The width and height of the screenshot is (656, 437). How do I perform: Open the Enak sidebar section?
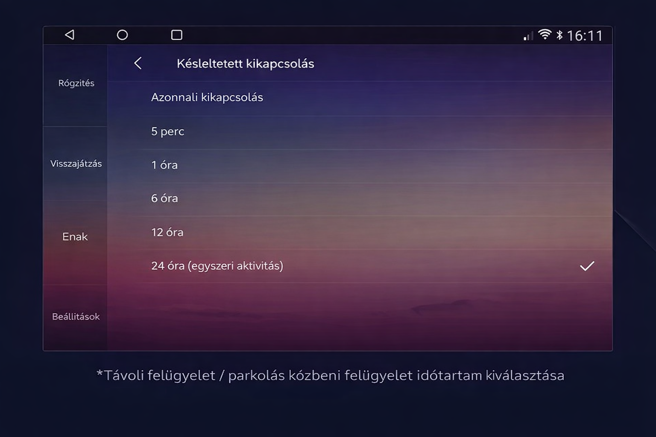point(75,237)
